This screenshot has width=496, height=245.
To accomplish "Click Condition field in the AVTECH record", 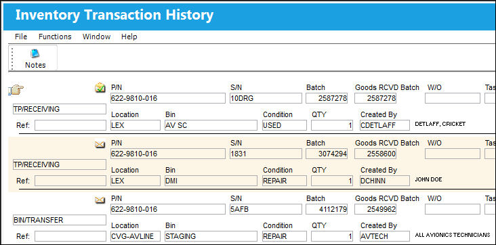I will (285, 236).
